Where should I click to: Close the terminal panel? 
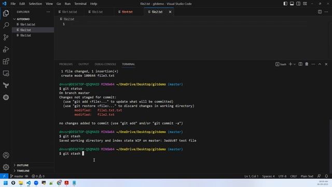point(326,64)
